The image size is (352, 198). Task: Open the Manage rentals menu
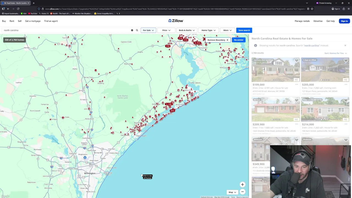(x=302, y=21)
